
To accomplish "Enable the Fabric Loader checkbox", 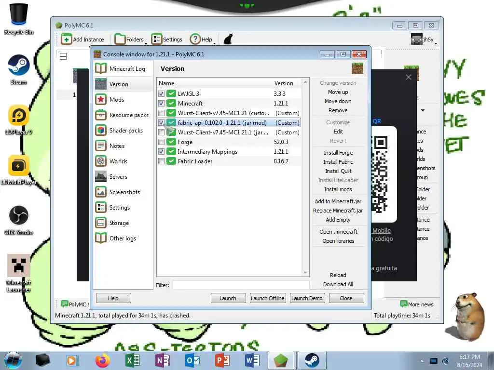I will pyautogui.click(x=161, y=161).
